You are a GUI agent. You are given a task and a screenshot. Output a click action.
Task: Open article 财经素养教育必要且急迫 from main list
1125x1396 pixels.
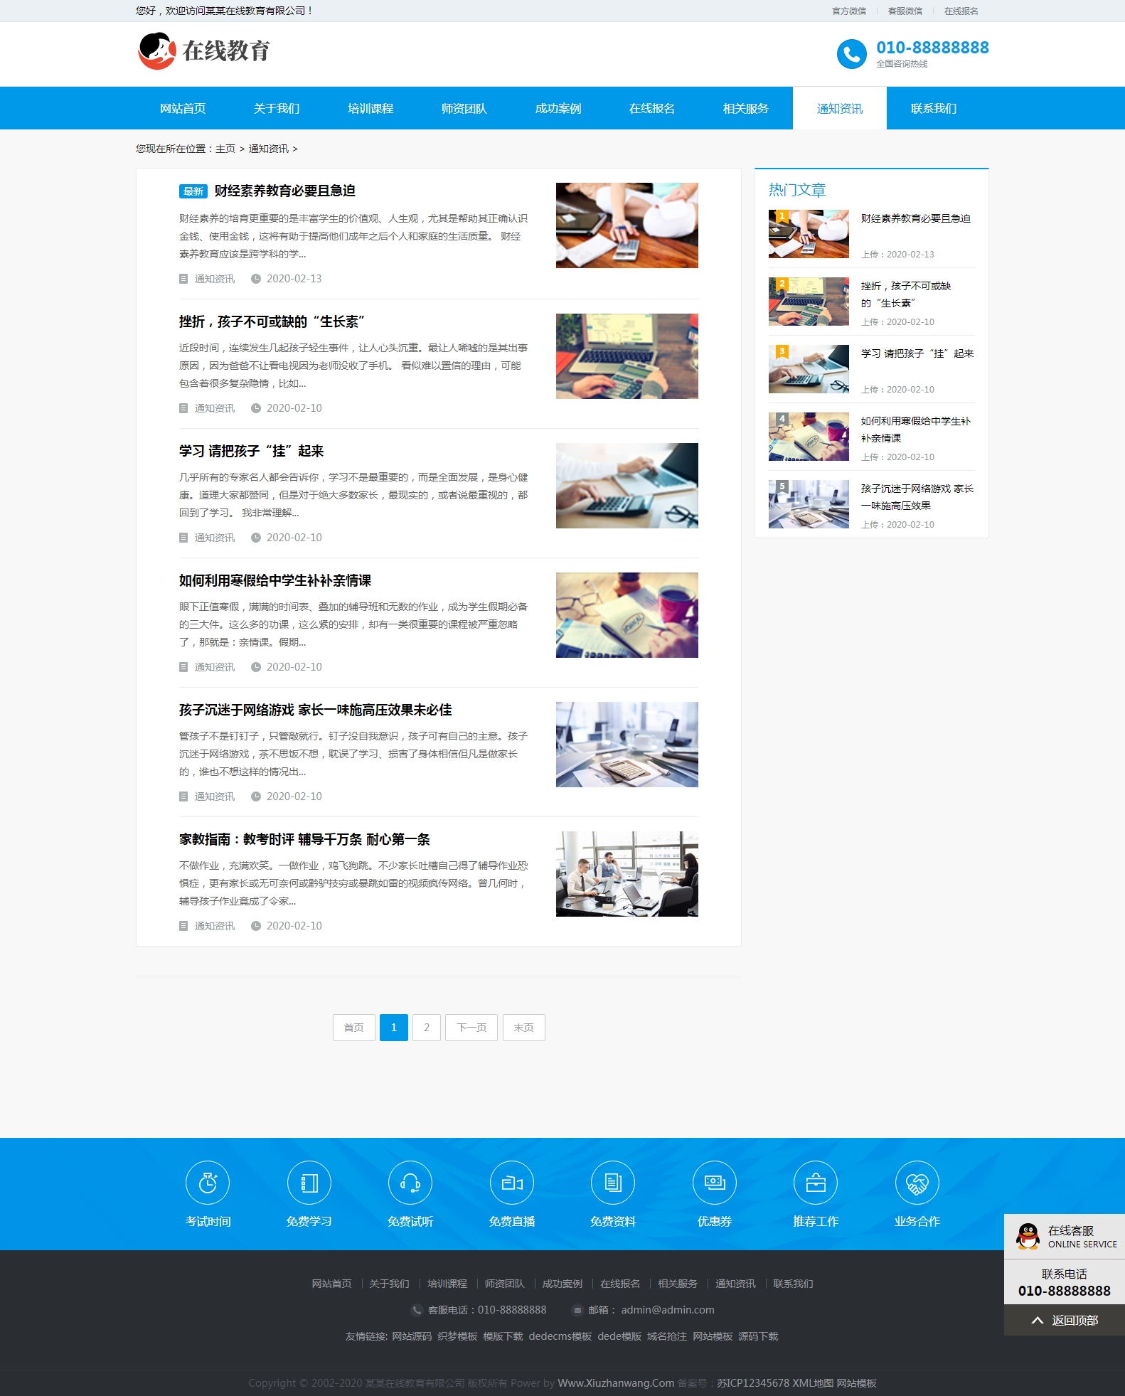click(284, 191)
